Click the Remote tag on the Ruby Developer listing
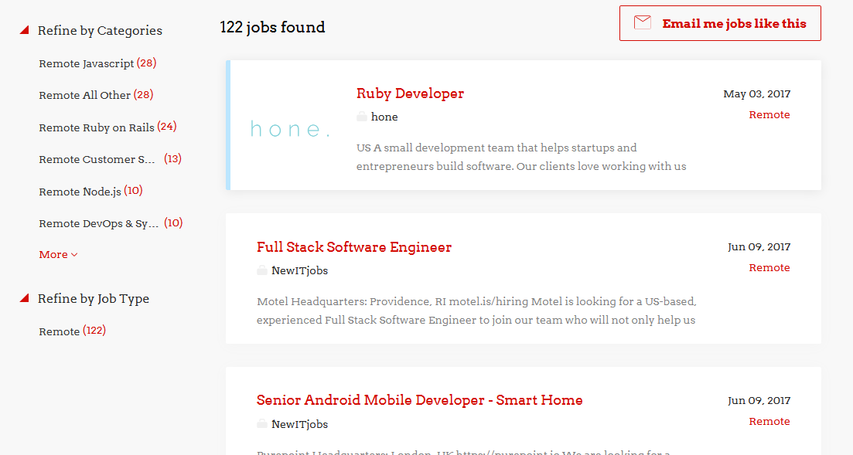853x455 pixels. click(x=769, y=114)
